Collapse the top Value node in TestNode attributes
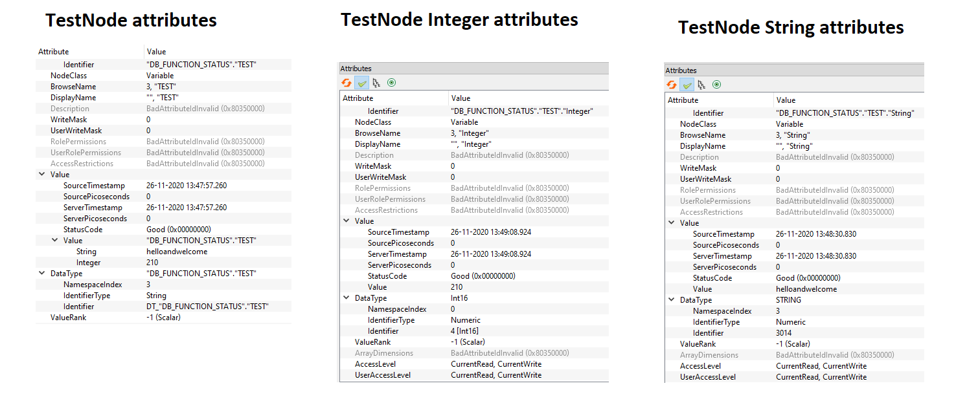Image resolution: width=967 pixels, height=412 pixels. point(42,175)
